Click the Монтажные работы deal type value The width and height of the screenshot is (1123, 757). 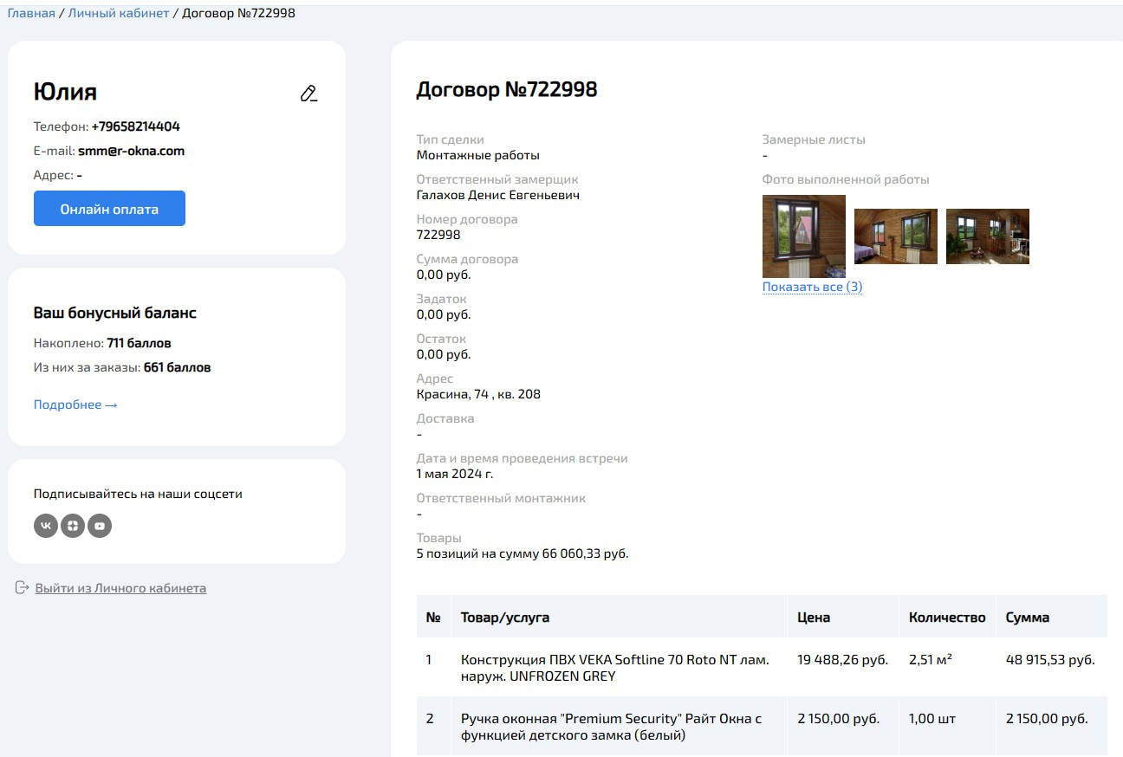click(x=478, y=155)
